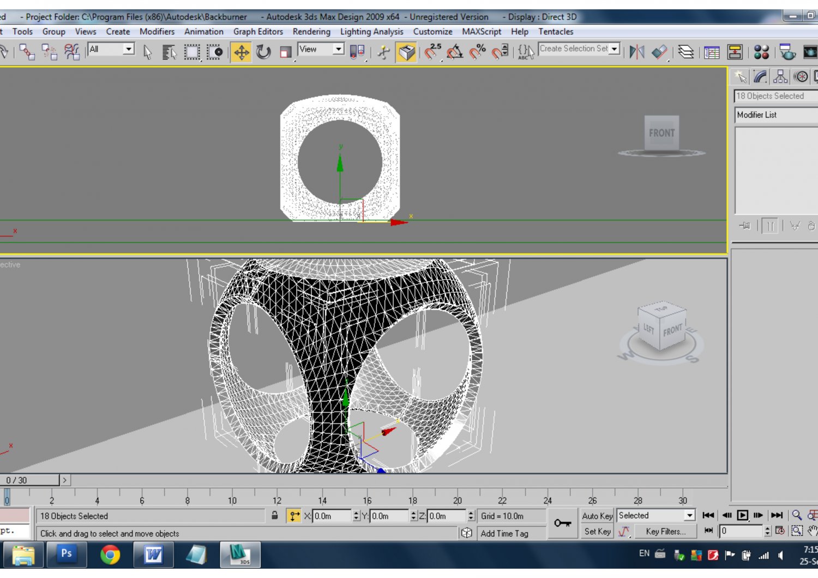Enable Angle Snap toggle
Viewport: 818px width, 578px height.
coord(455,52)
